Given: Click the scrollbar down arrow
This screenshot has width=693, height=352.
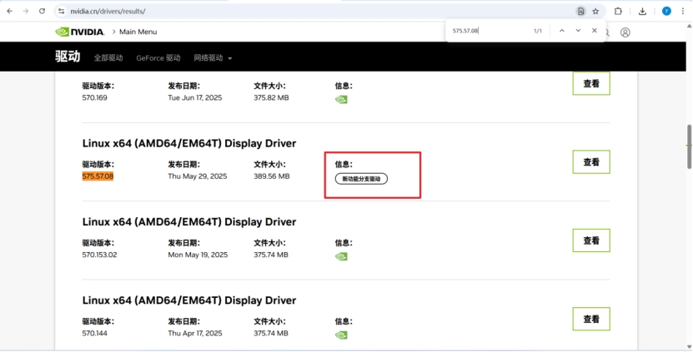Looking at the screenshot, I should 689,347.
